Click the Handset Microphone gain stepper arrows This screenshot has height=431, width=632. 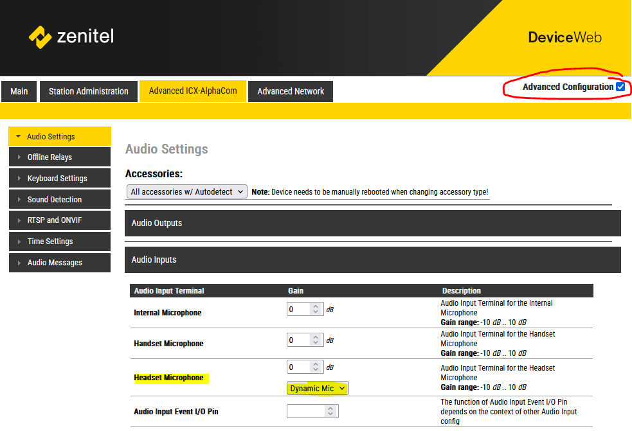316,340
